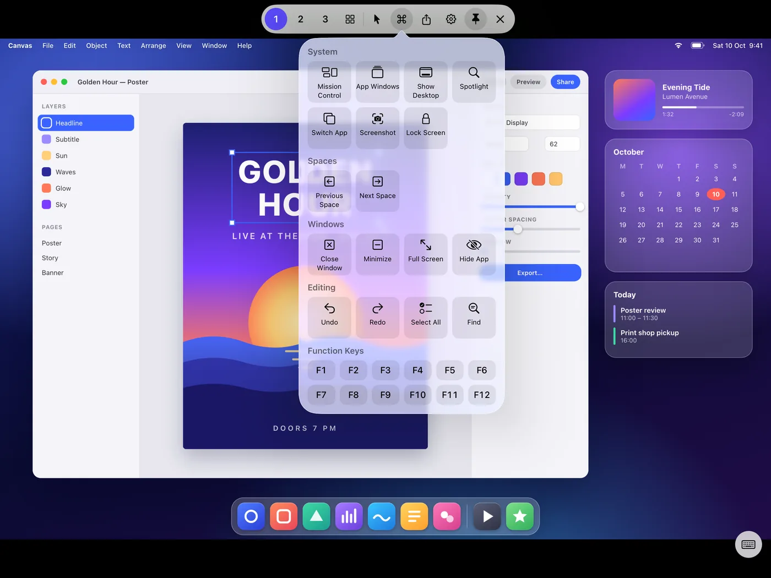The image size is (771, 578).
Task: Pick the purple color swatch
Action: point(521,179)
